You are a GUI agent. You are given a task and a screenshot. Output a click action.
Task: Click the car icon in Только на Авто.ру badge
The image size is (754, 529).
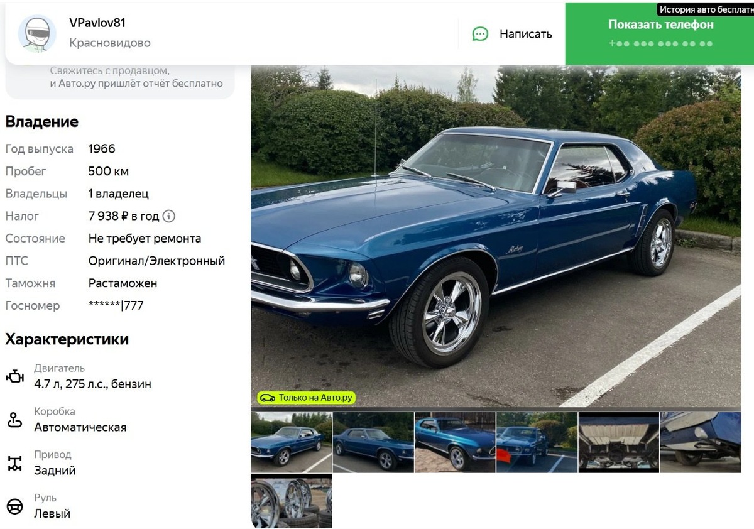tap(268, 398)
